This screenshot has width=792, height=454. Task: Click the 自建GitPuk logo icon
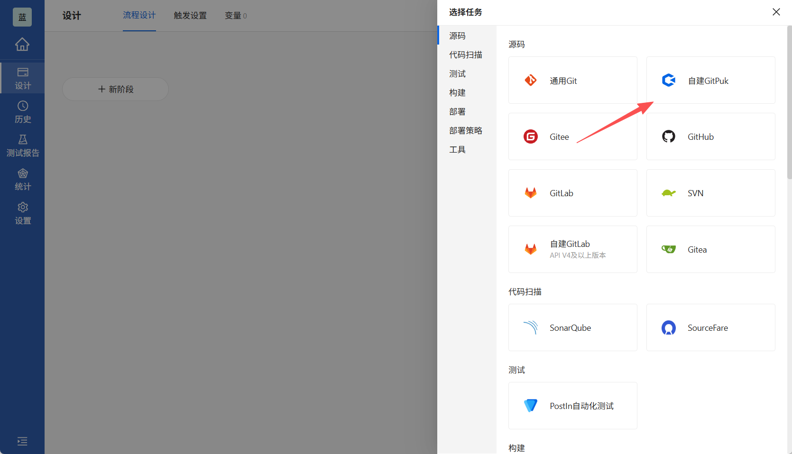click(x=669, y=80)
